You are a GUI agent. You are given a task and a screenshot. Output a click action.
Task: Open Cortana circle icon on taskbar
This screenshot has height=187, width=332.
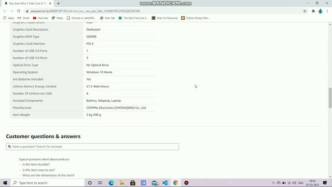90,183
